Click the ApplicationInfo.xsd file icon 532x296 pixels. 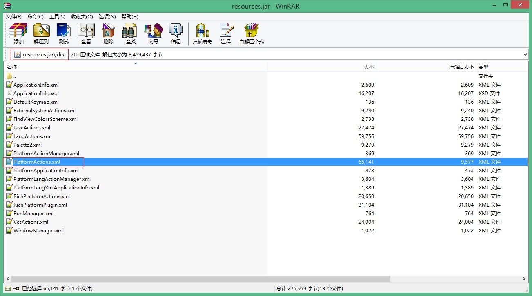click(9, 93)
